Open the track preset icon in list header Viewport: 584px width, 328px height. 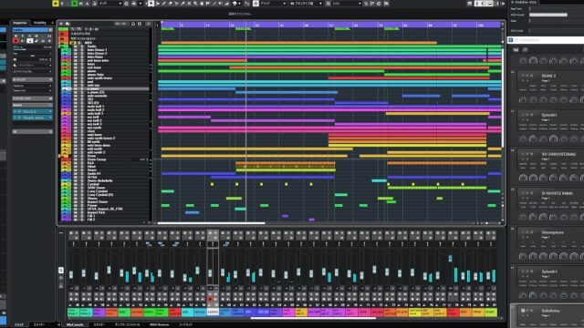point(68,24)
